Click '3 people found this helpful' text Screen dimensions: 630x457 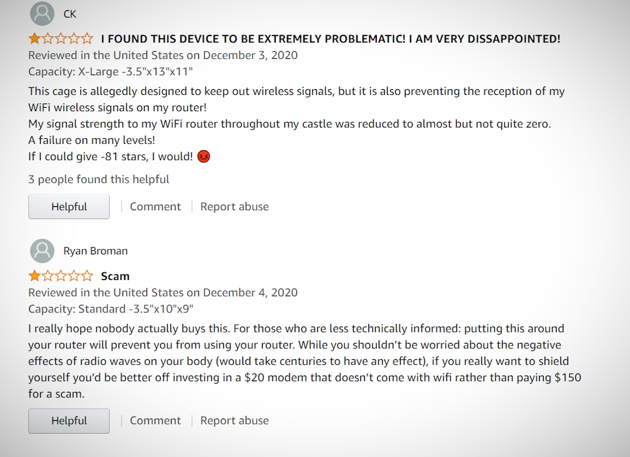pyautogui.click(x=99, y=179)
